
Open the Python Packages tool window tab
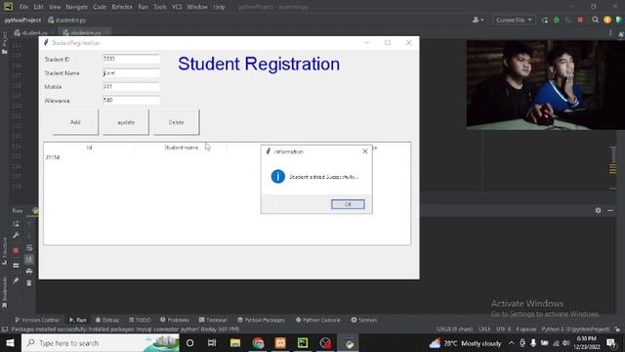(x=261, y=320)
